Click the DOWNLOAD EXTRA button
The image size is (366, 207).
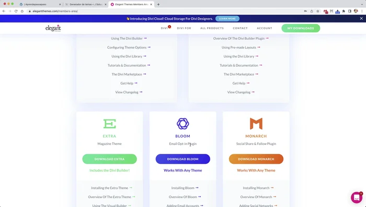109,159
